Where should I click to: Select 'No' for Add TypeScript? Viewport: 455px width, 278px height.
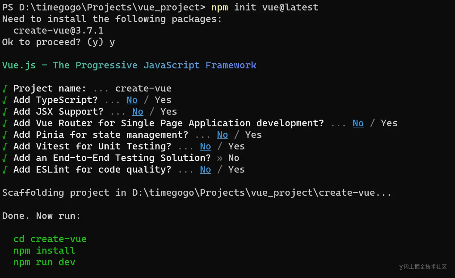132,100
